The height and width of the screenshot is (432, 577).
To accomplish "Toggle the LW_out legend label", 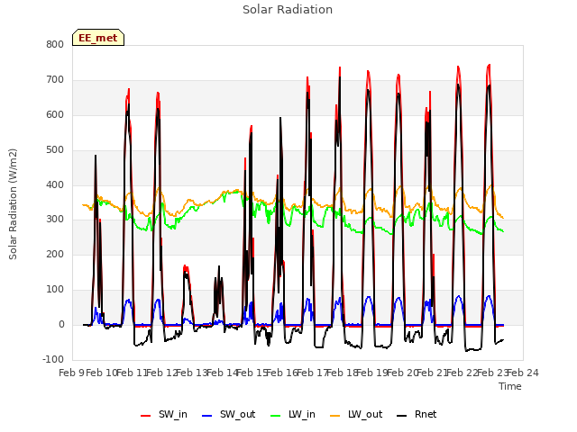I will [x=365, y=414].
